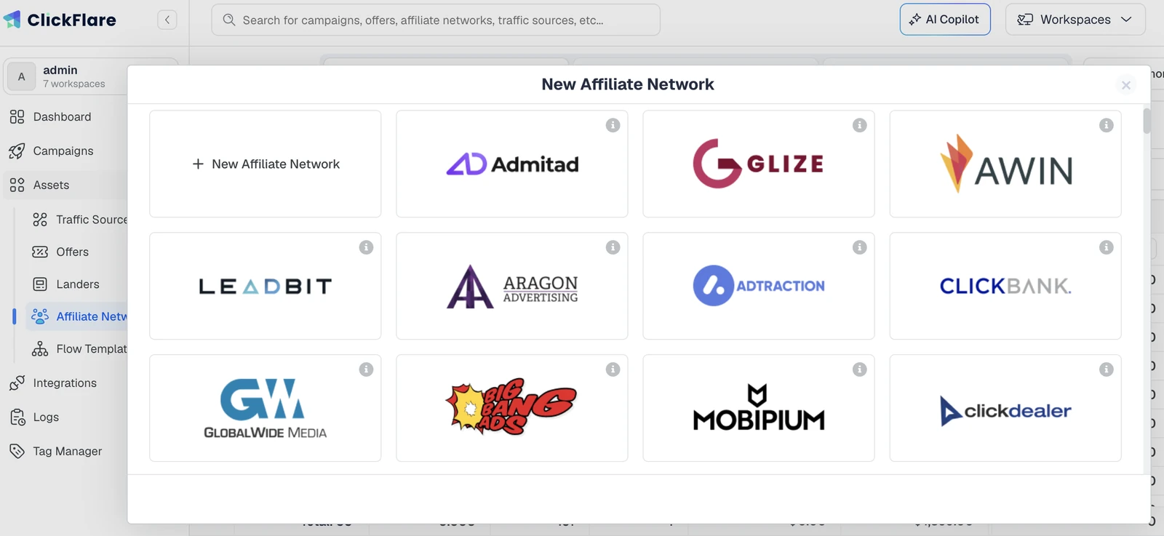Go to Dashboard in the sidebar
The image size is (1164, 536).
coord(64,116)
